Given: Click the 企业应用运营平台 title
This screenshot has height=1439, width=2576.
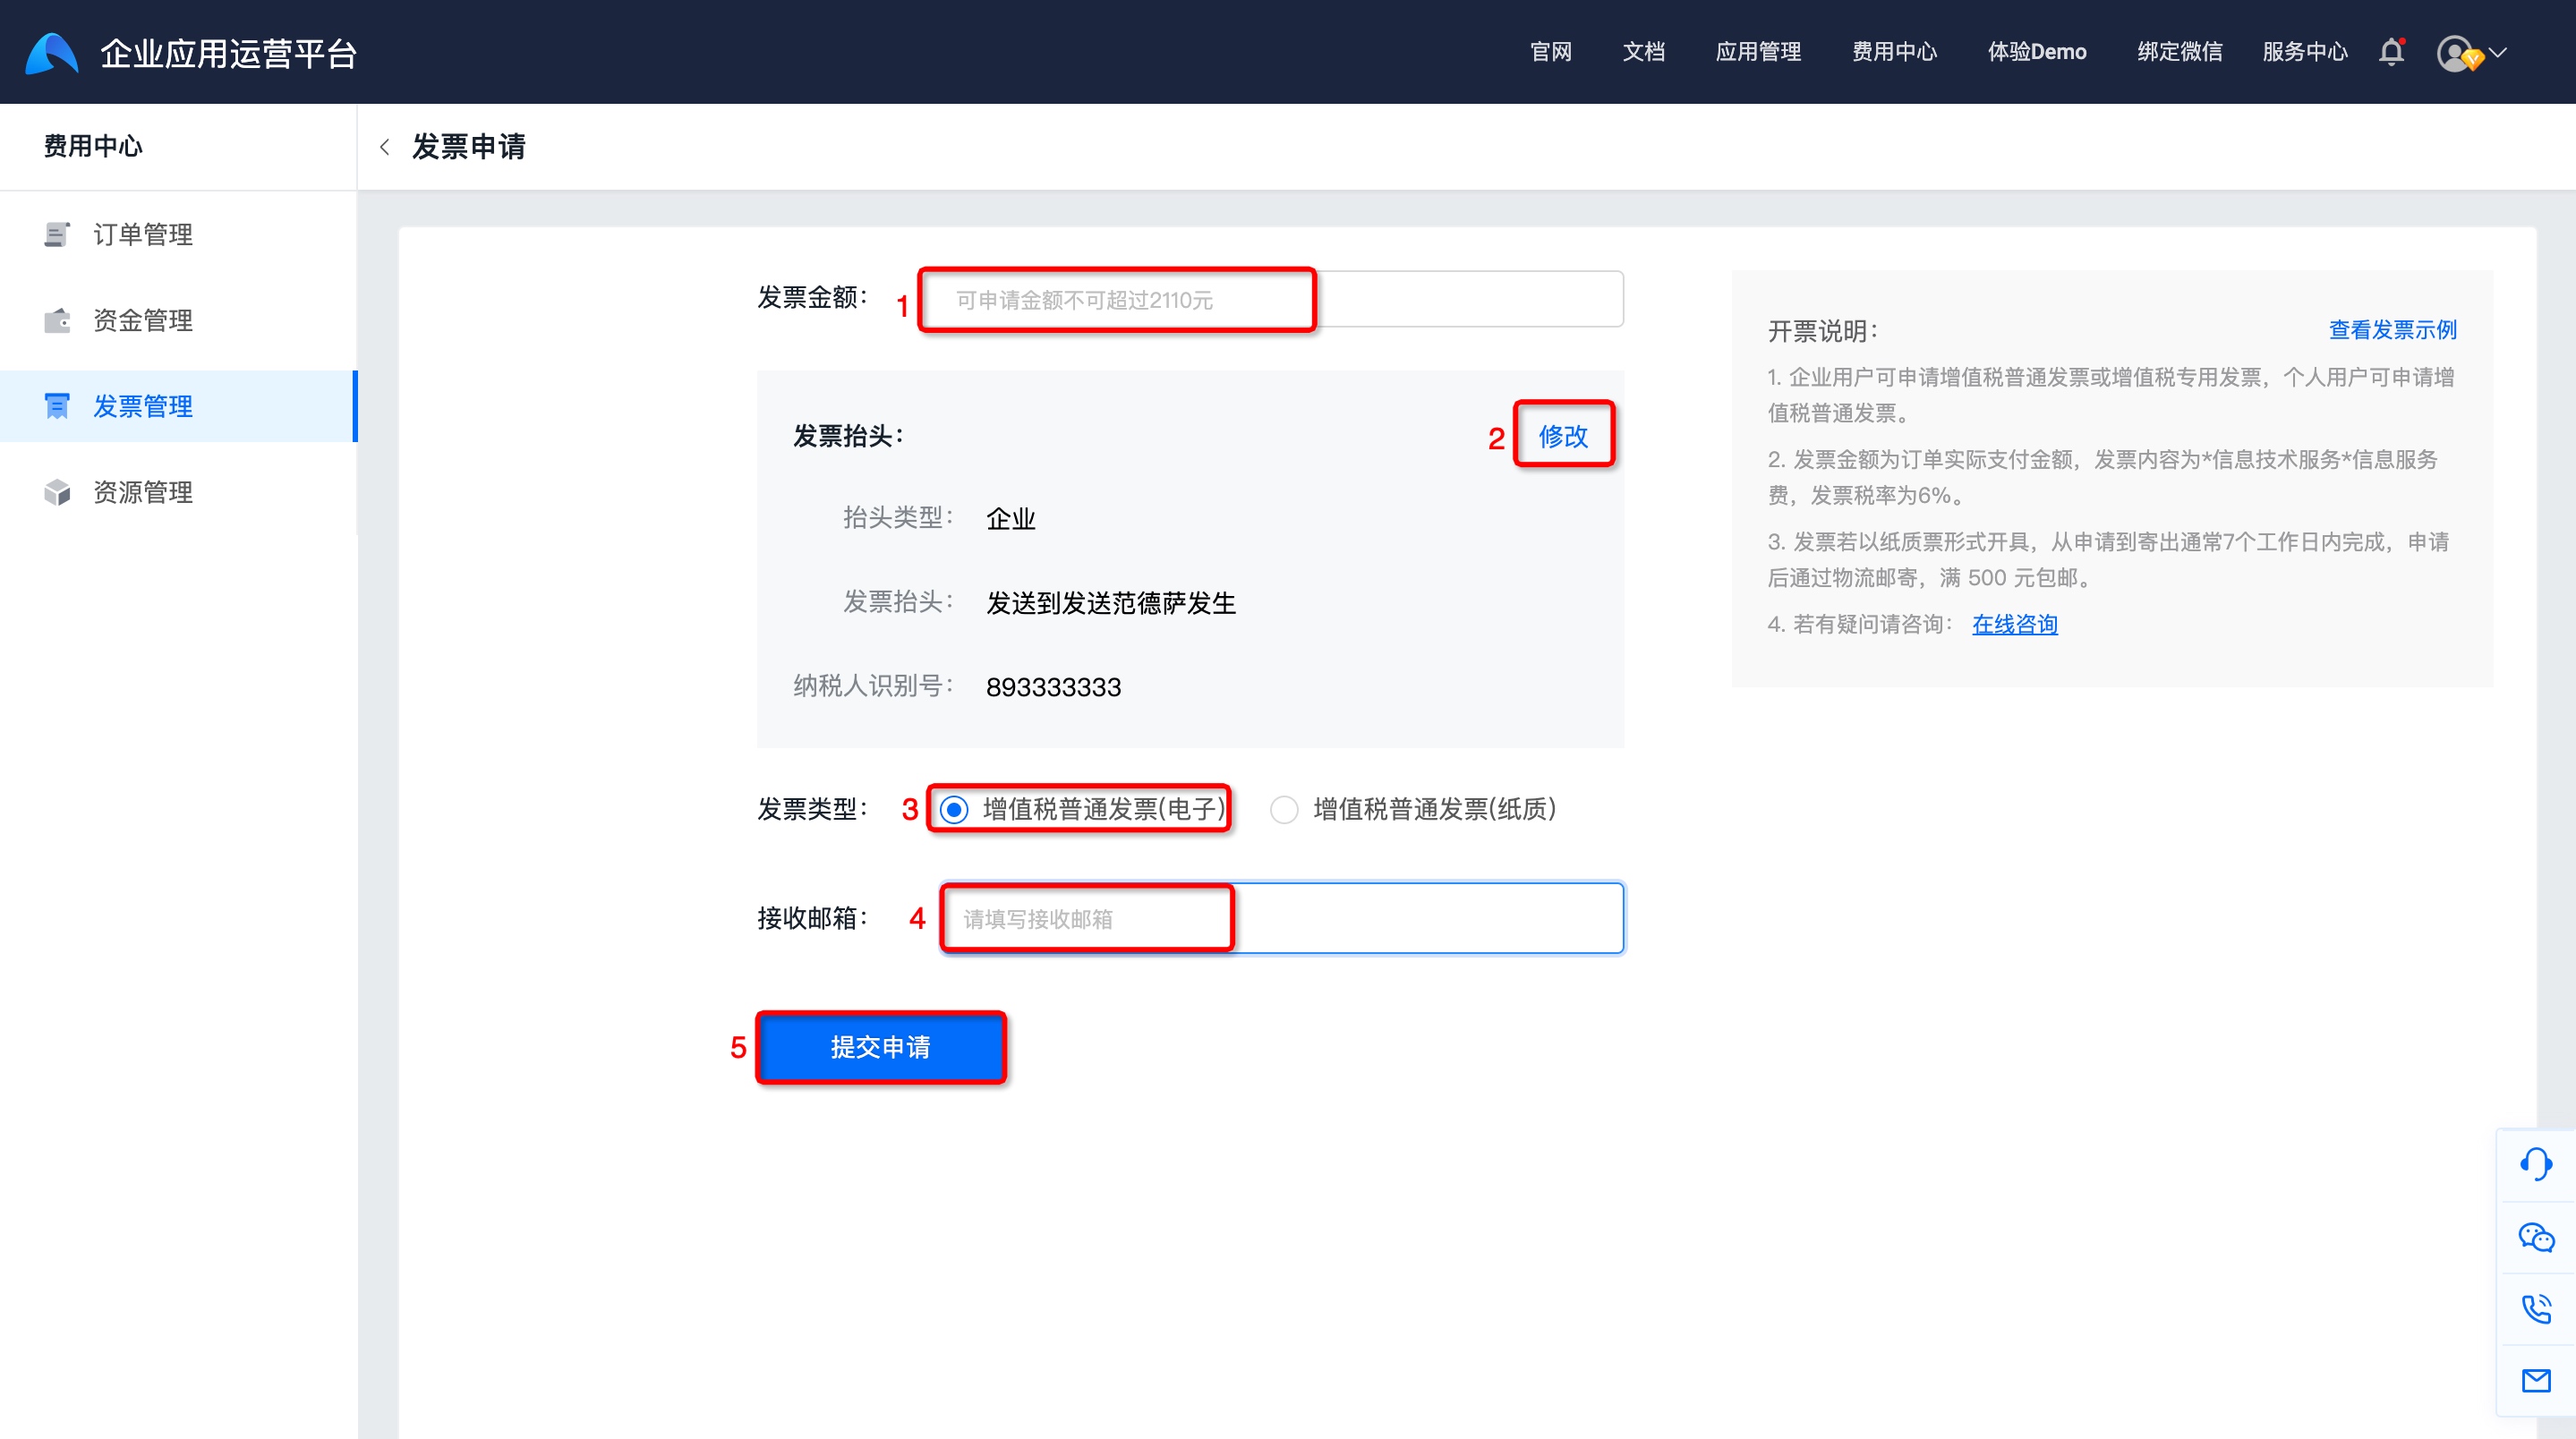Looking at the screenshot, I should (228, 53).
